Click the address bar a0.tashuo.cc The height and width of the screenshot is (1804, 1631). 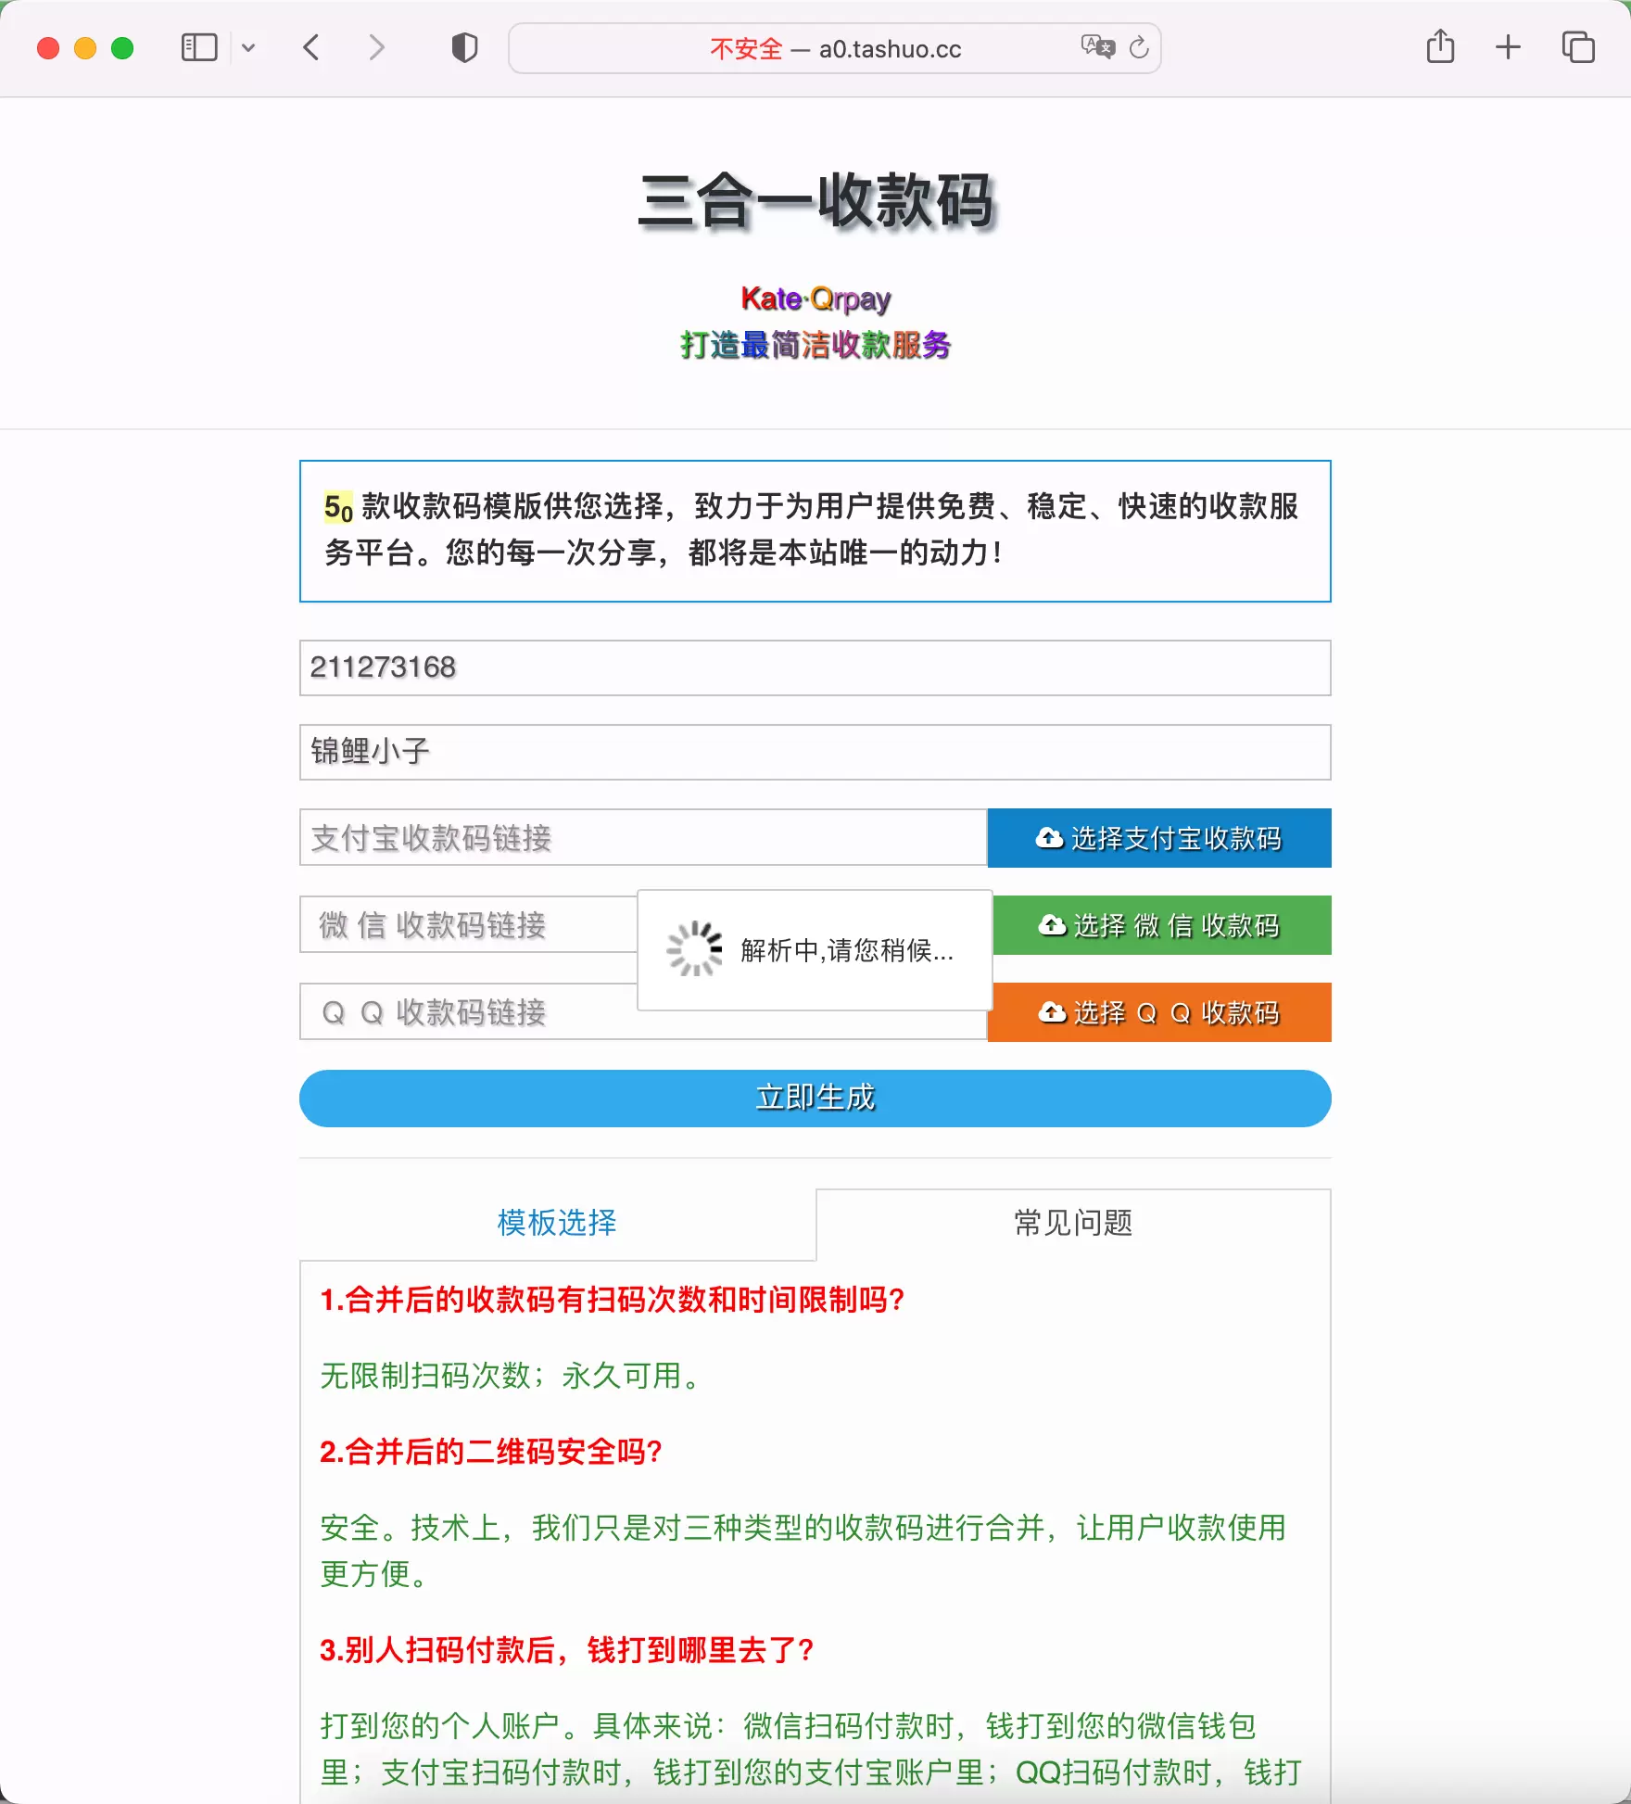(834, 48)
